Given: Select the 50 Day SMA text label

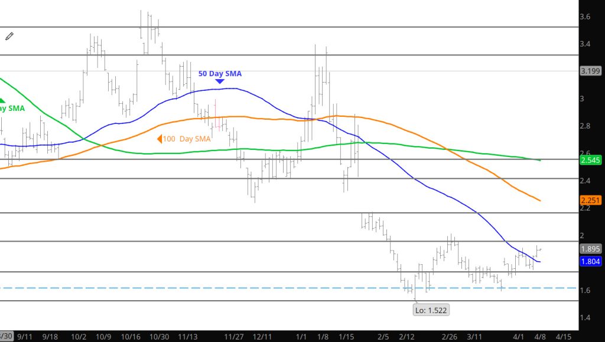Looking at the screenshot, I should click(219, 74).
